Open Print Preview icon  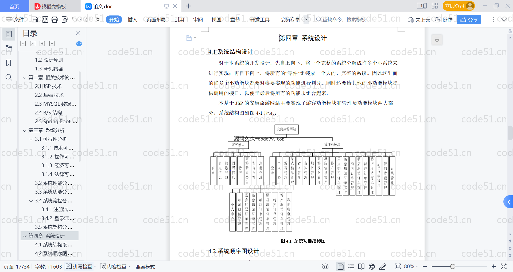[x=64, y=19]
